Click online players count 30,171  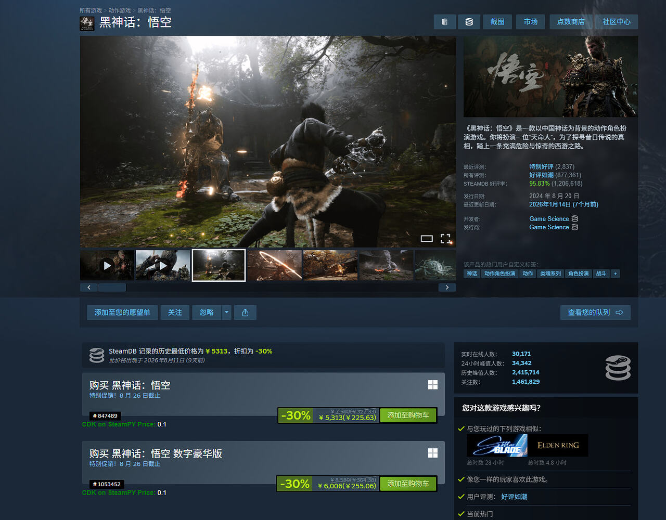pos(521,354)
